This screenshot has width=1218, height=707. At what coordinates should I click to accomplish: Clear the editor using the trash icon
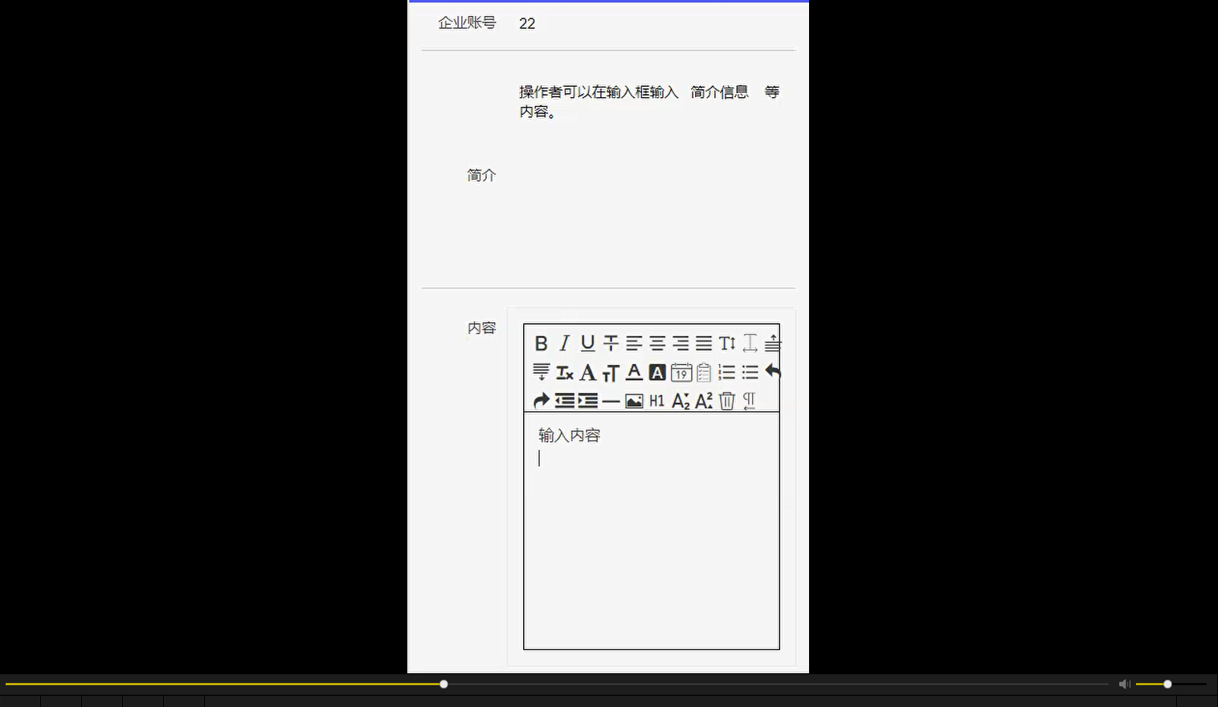pyautogui.click(x=726, y=400)
